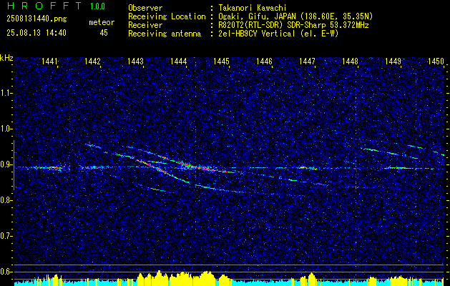Click the 0.6 kHz axis label
This screenshot has height=286, width=450.
[6, 272]
